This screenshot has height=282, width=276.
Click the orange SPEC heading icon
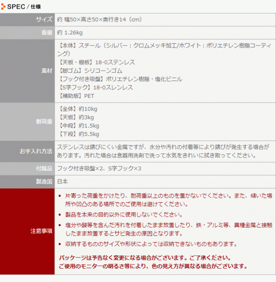[x=3, y=6]
